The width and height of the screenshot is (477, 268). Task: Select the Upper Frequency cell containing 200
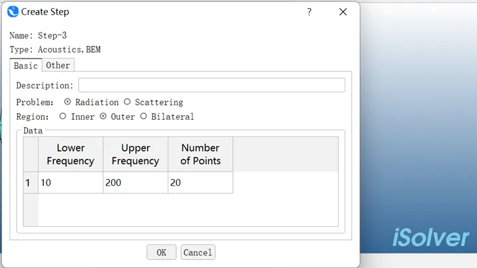(x=135, y=182)
